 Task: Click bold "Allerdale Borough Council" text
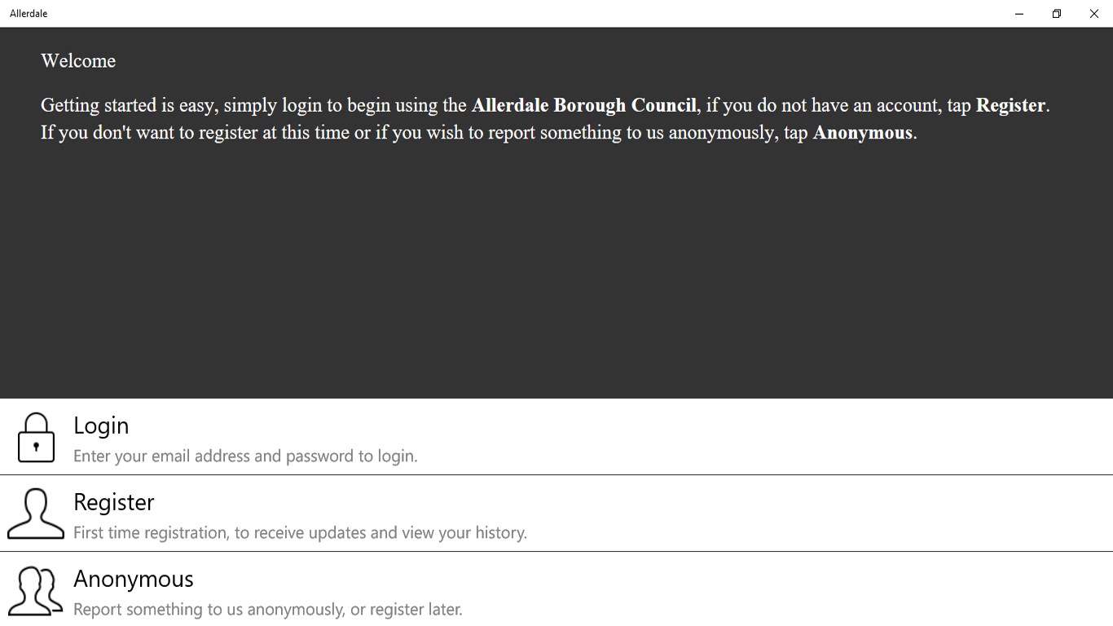tap(583, 105)
